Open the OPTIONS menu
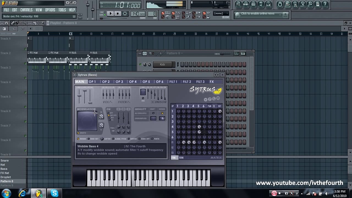This screenshot has width=352, height=198. pos(50,10)
